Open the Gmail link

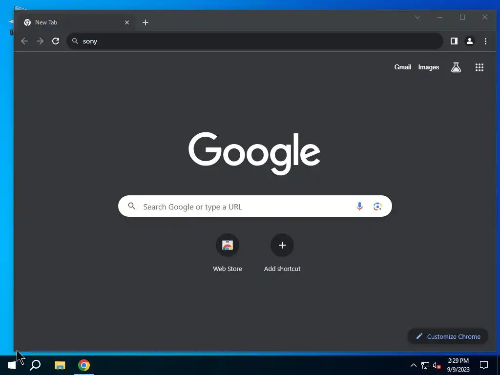[x=402, y=67]
